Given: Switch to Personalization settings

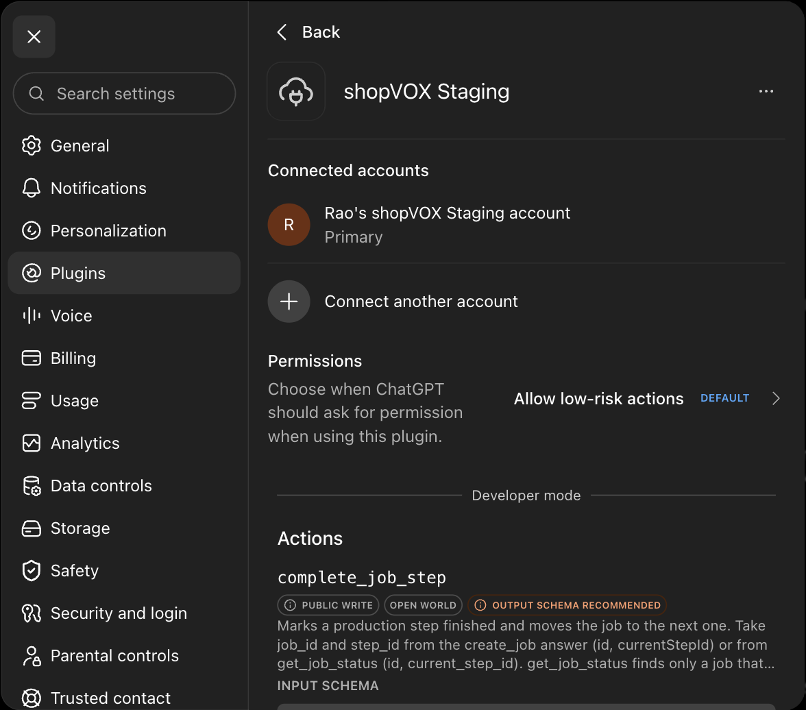Looking at the screenshot, I should [x=124, y=230].
